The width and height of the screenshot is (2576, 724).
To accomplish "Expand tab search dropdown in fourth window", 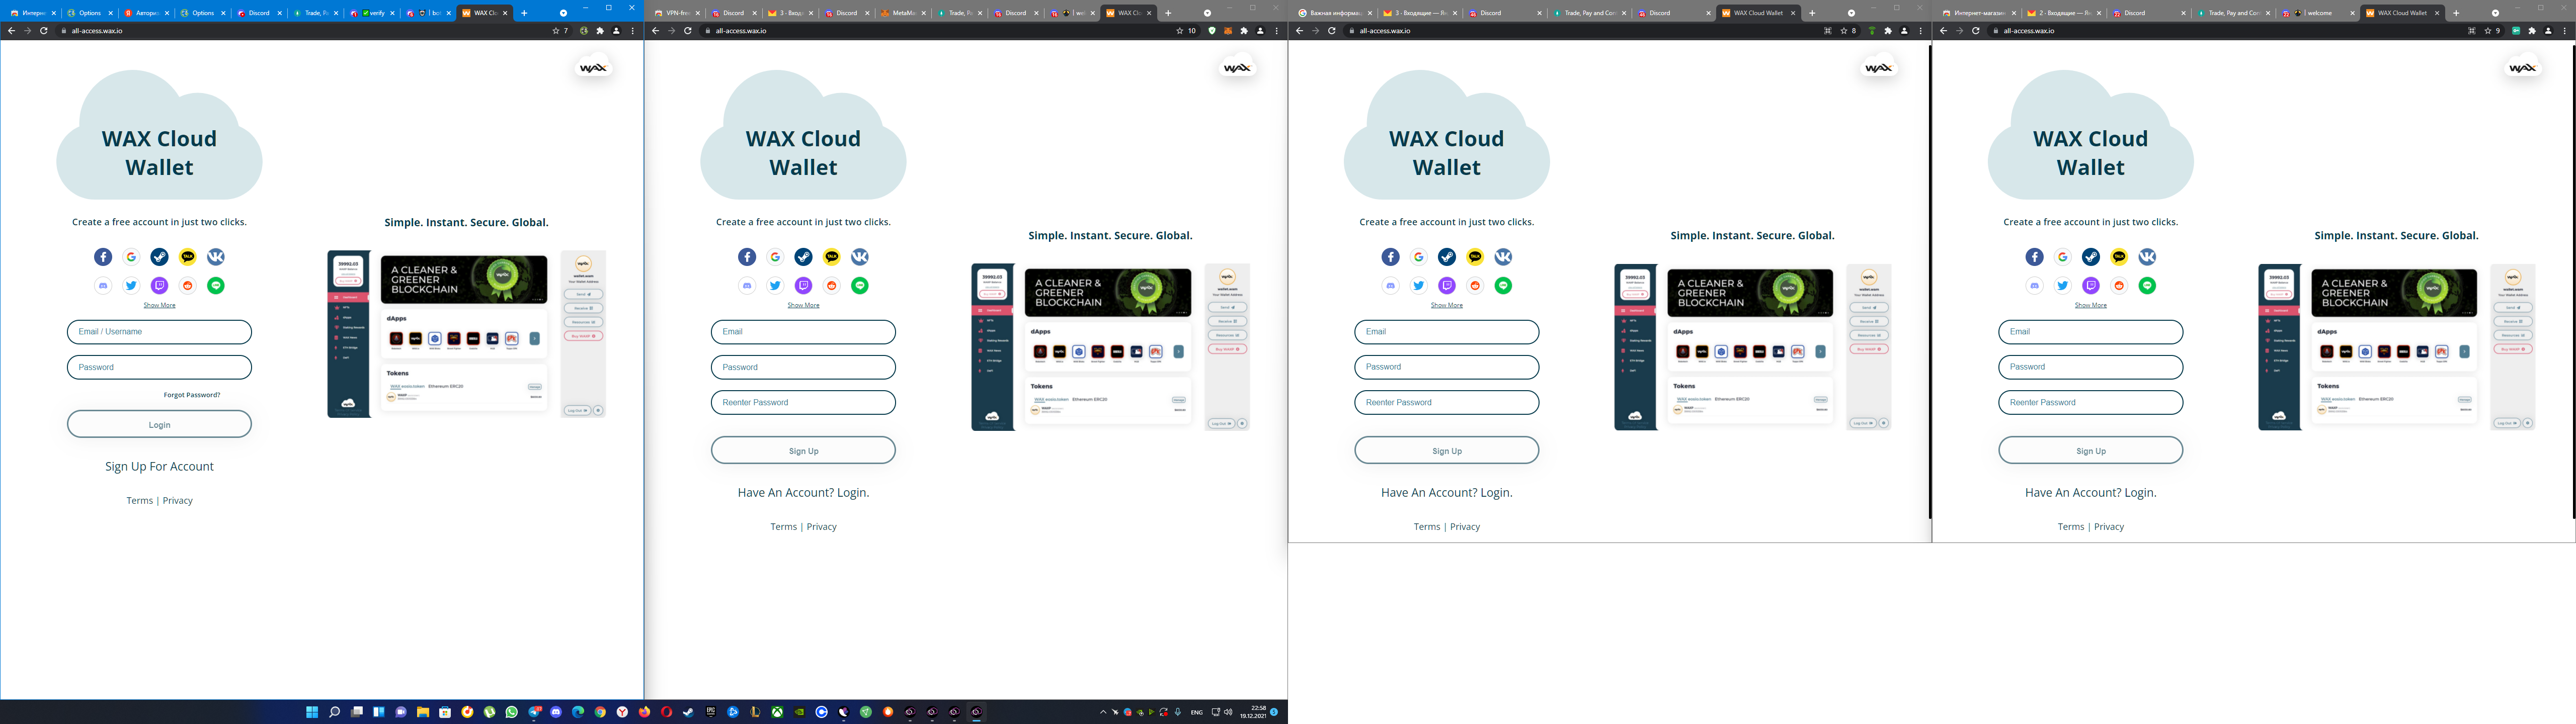I will pyautogui.click(x=2495, y=13).
